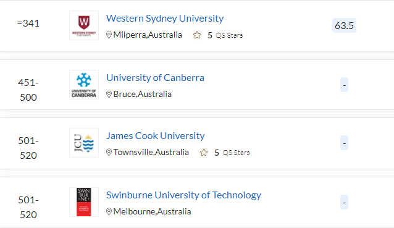Open the University of Canberra link
This screenshot has width=394, height=228.
coord(155,78)
